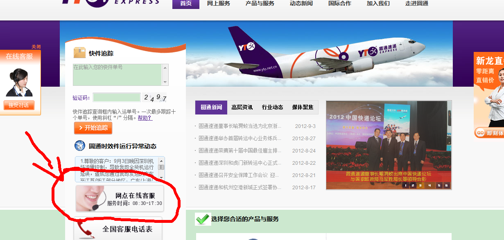The height and width of the screenshot is (240, 504).
Task: Switch to the 高层资讯 tab
Action: tap(242, 107)
